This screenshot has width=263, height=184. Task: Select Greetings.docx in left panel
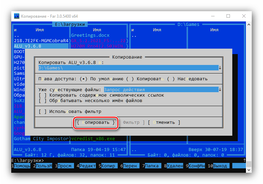pos(90,35)
